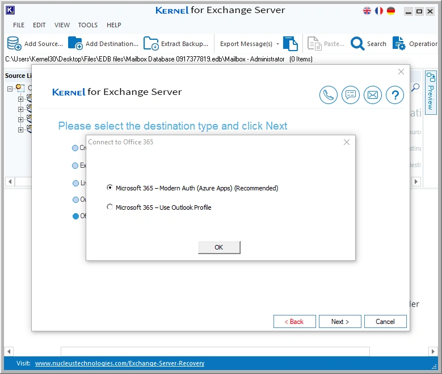
Task: Click the Search magnifier icon
Action: [357, 44]
